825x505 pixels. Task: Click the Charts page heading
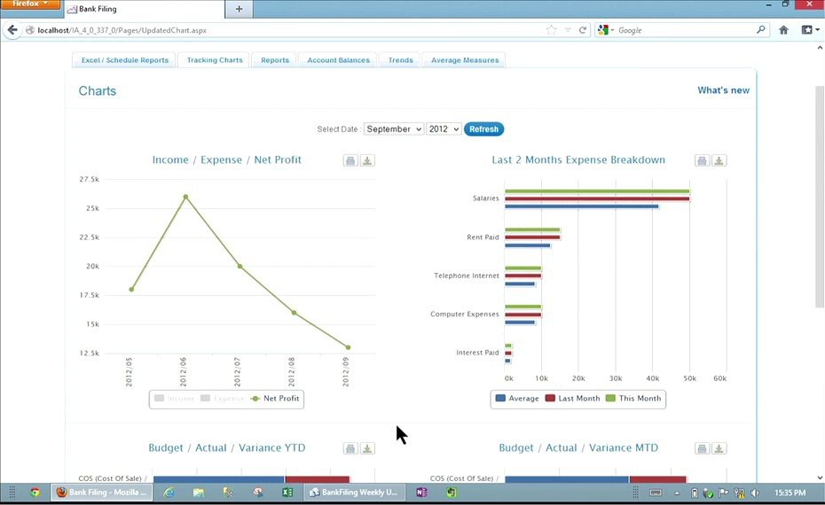(x=98, y=91)
